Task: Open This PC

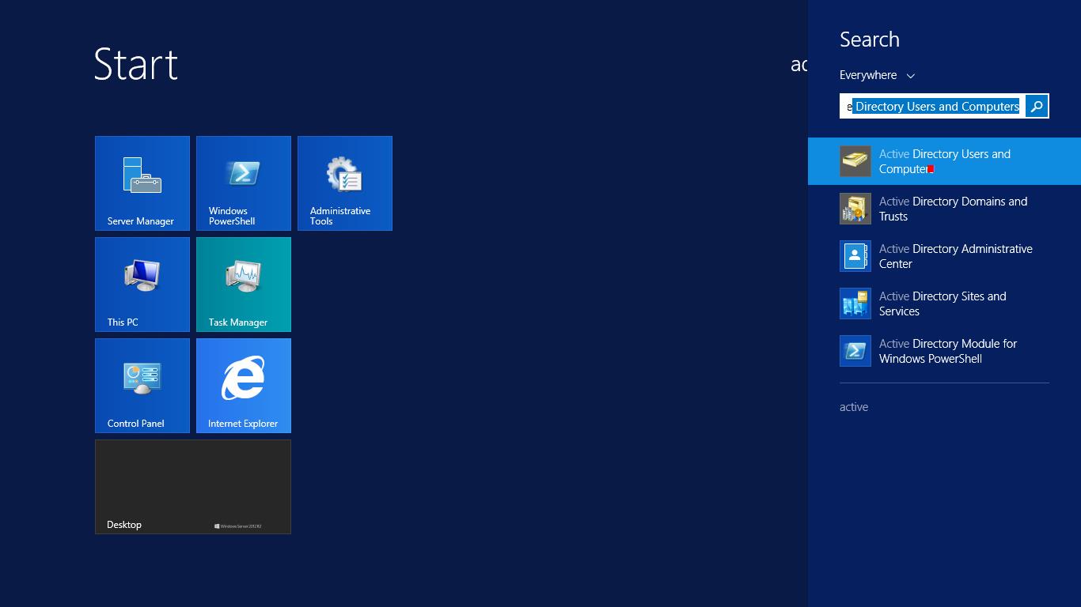Action: coord(142,284)
